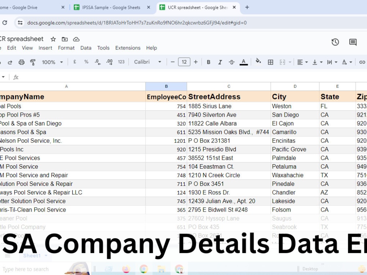Viewport: 367px width, 275px height.
Task: Rename the UCR spreadsheet title
Action: [x=22, y=39]
